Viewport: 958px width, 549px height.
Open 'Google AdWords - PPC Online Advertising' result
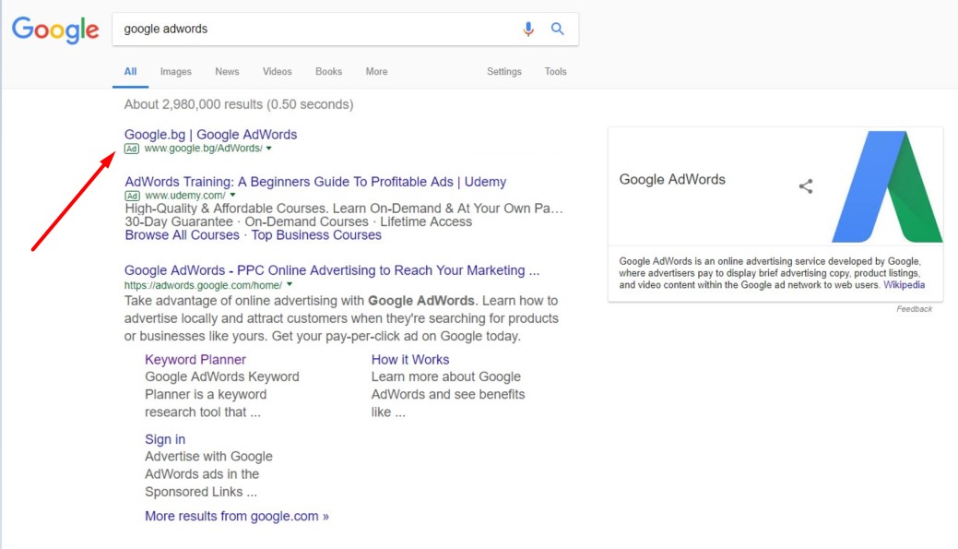[332, 270]
